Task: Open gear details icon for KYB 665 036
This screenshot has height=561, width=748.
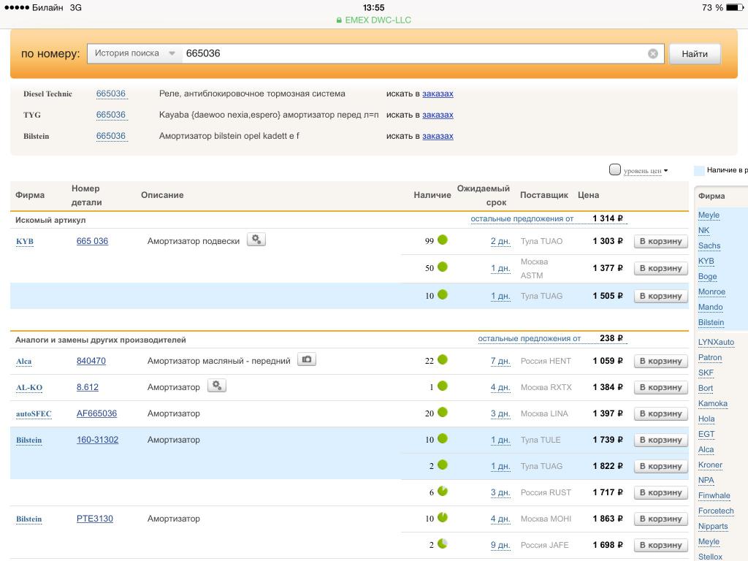Action: point(256,240)
